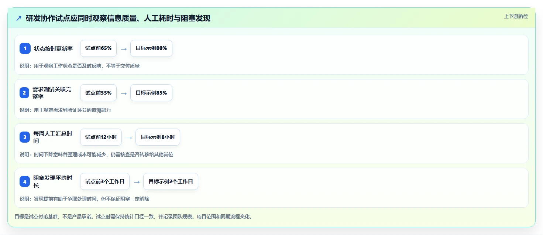
Task: Click the number 1 badge for 状态按时更新率
Action: pos(25,48)
